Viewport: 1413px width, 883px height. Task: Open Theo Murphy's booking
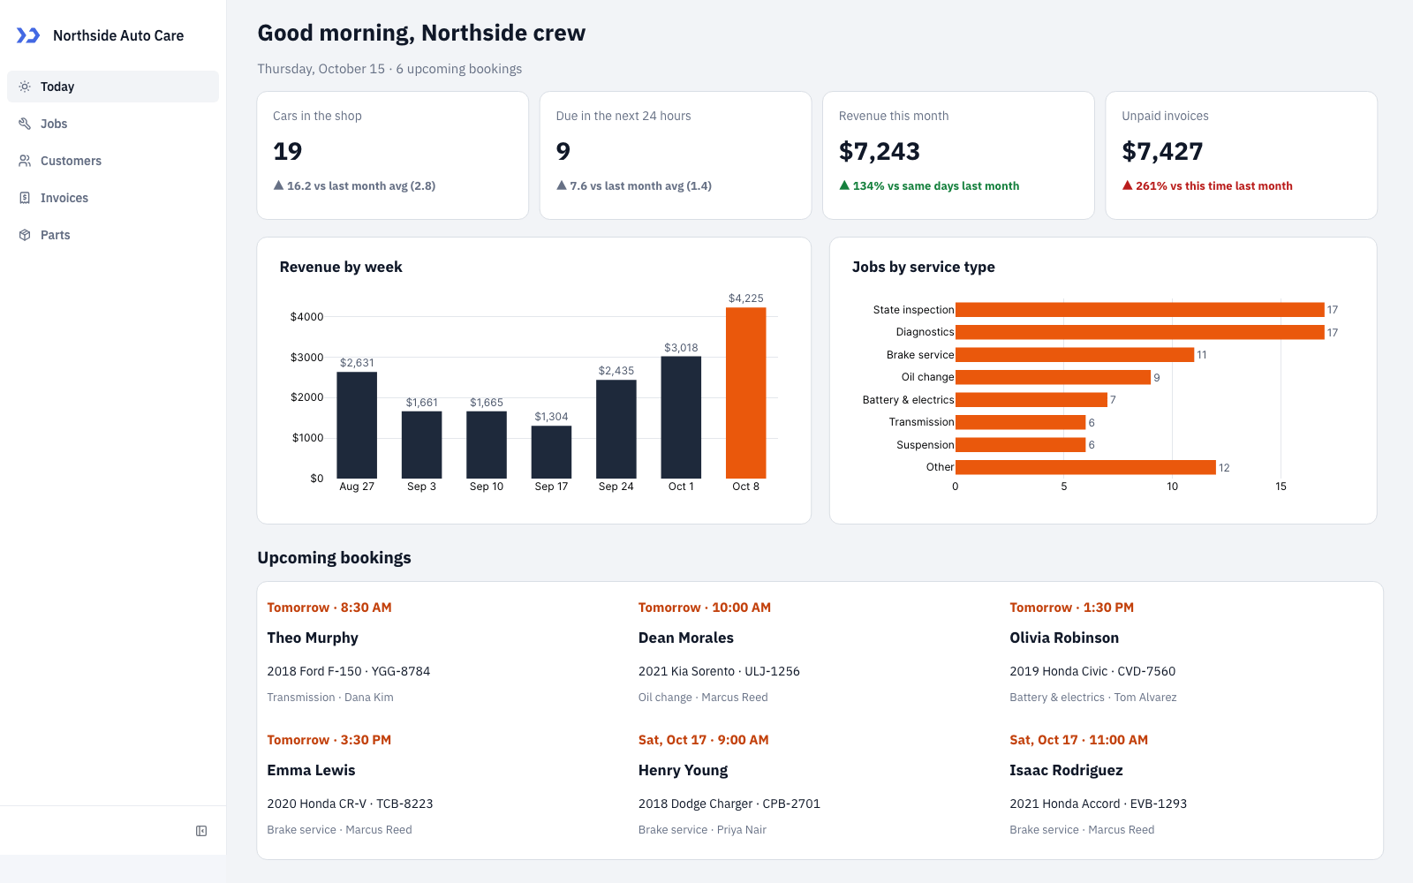pyautogui.click(x=448, y=653)
